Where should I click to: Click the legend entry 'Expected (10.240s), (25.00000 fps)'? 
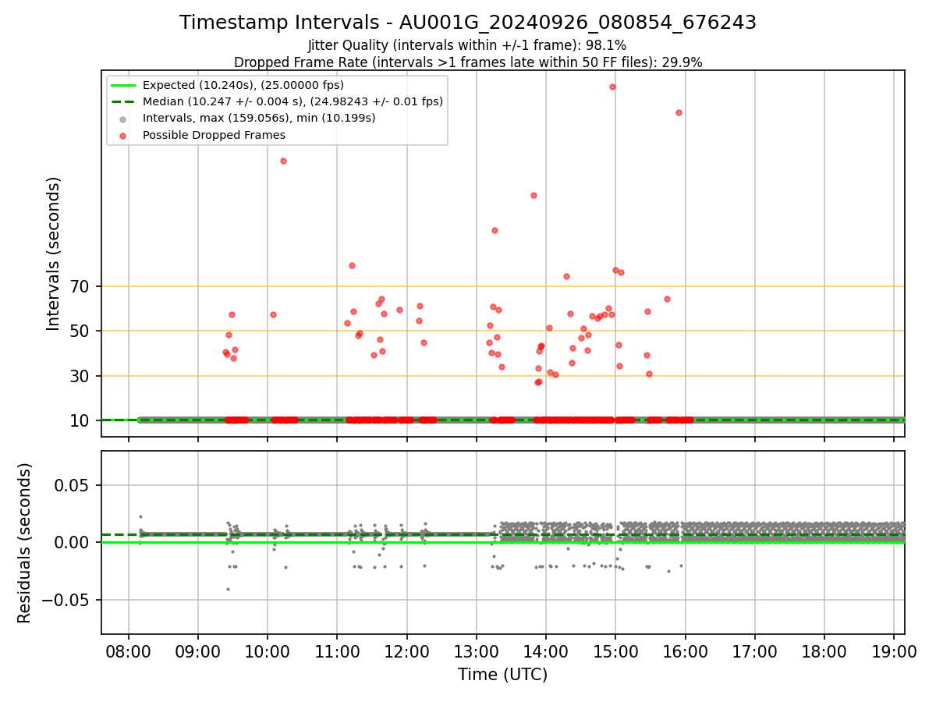(243, 85)
